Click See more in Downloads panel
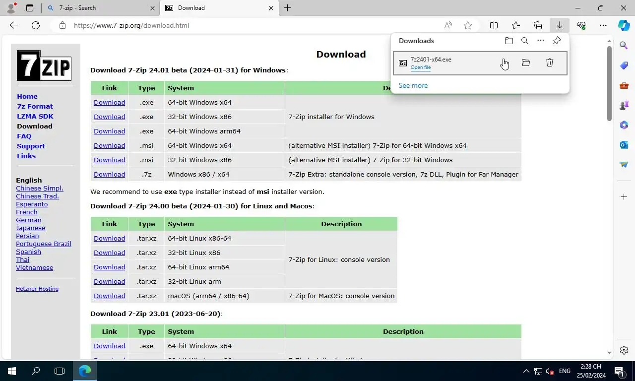This screenshot has height=381, width=635. click(x=413, y=85)
